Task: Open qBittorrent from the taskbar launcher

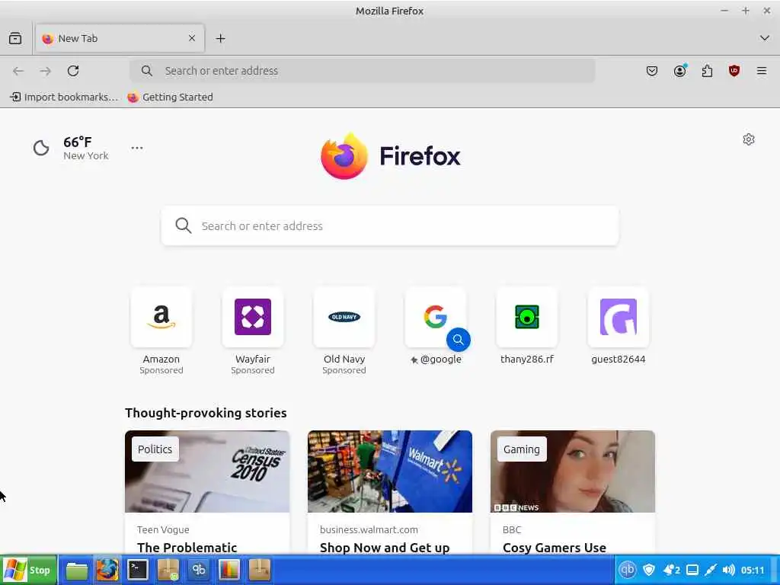Action: pyautogui.click(x=199, y=570)
